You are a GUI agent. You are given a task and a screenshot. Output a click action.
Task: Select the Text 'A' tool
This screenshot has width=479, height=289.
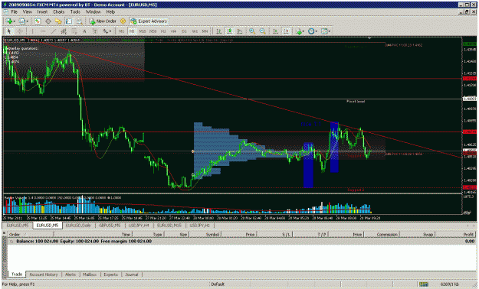[84, 31]
